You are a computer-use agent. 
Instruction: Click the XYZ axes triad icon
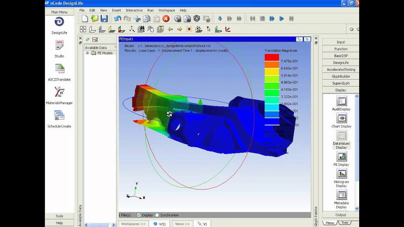[132, 29]
